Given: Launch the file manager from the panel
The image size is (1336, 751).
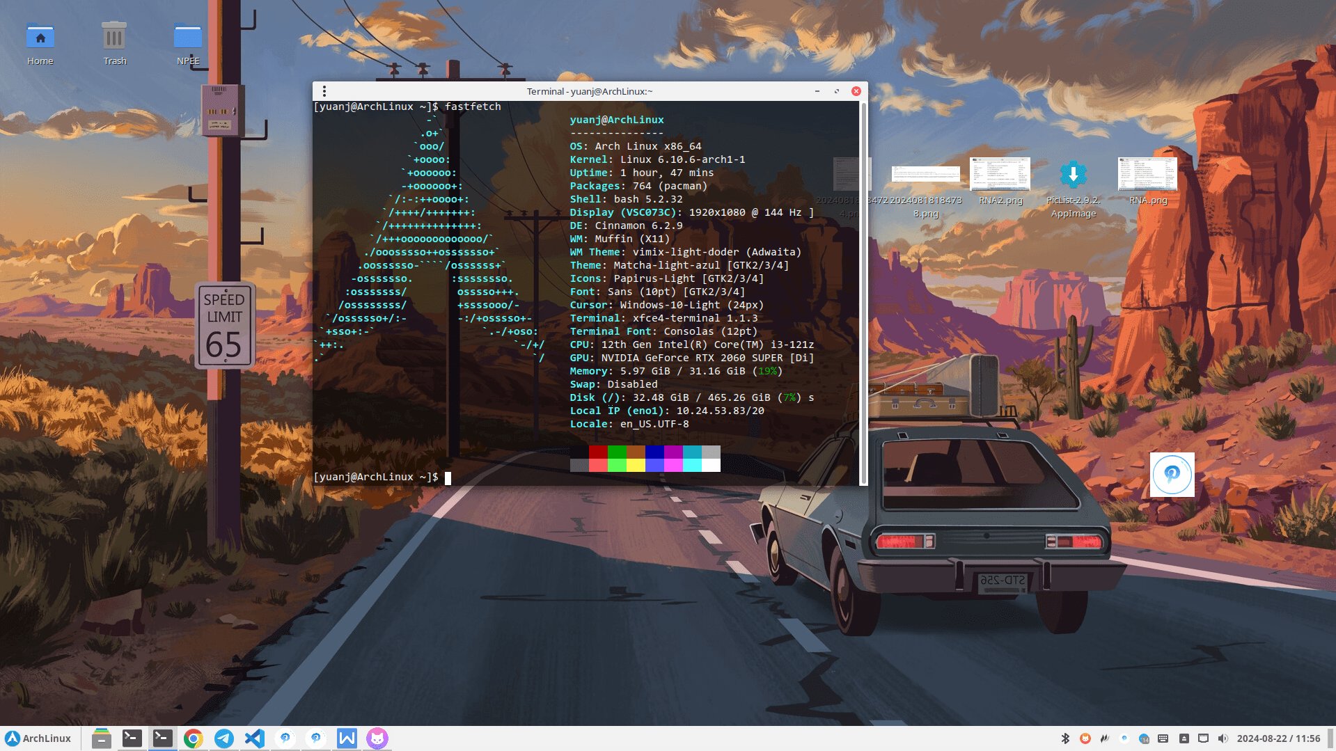Looking at the screenshot, I should click(102, 738).
